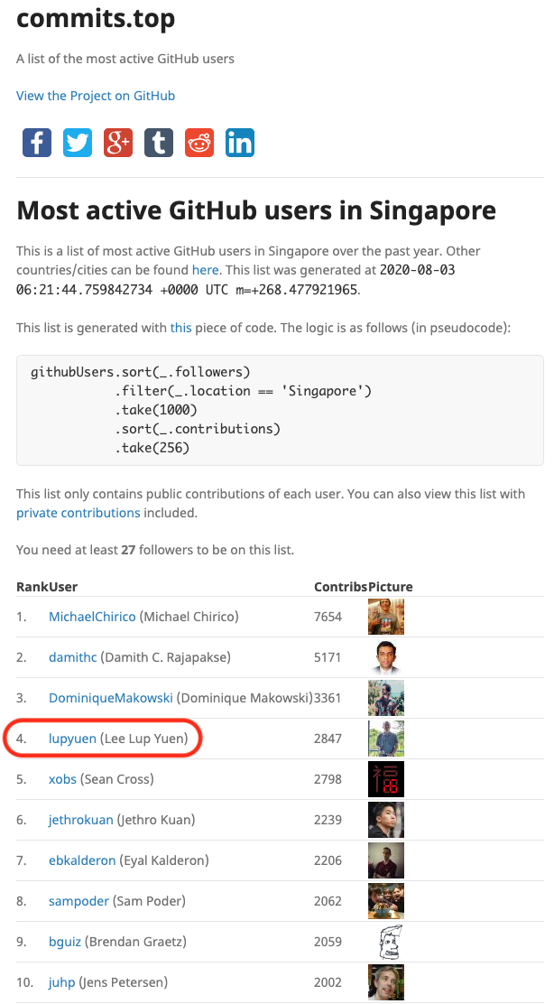Click the xobs username link
Image resolution: width=554 pixels, height=1004 pixels.
tap(62, 779)
